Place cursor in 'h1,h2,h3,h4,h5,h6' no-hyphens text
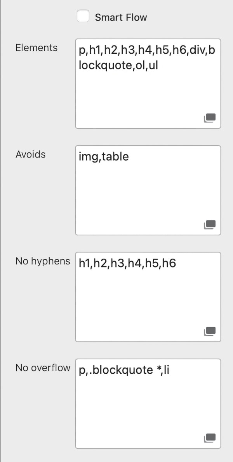This screenshot has height=462, width=233. pyautogui.click(x=127, y=264)
